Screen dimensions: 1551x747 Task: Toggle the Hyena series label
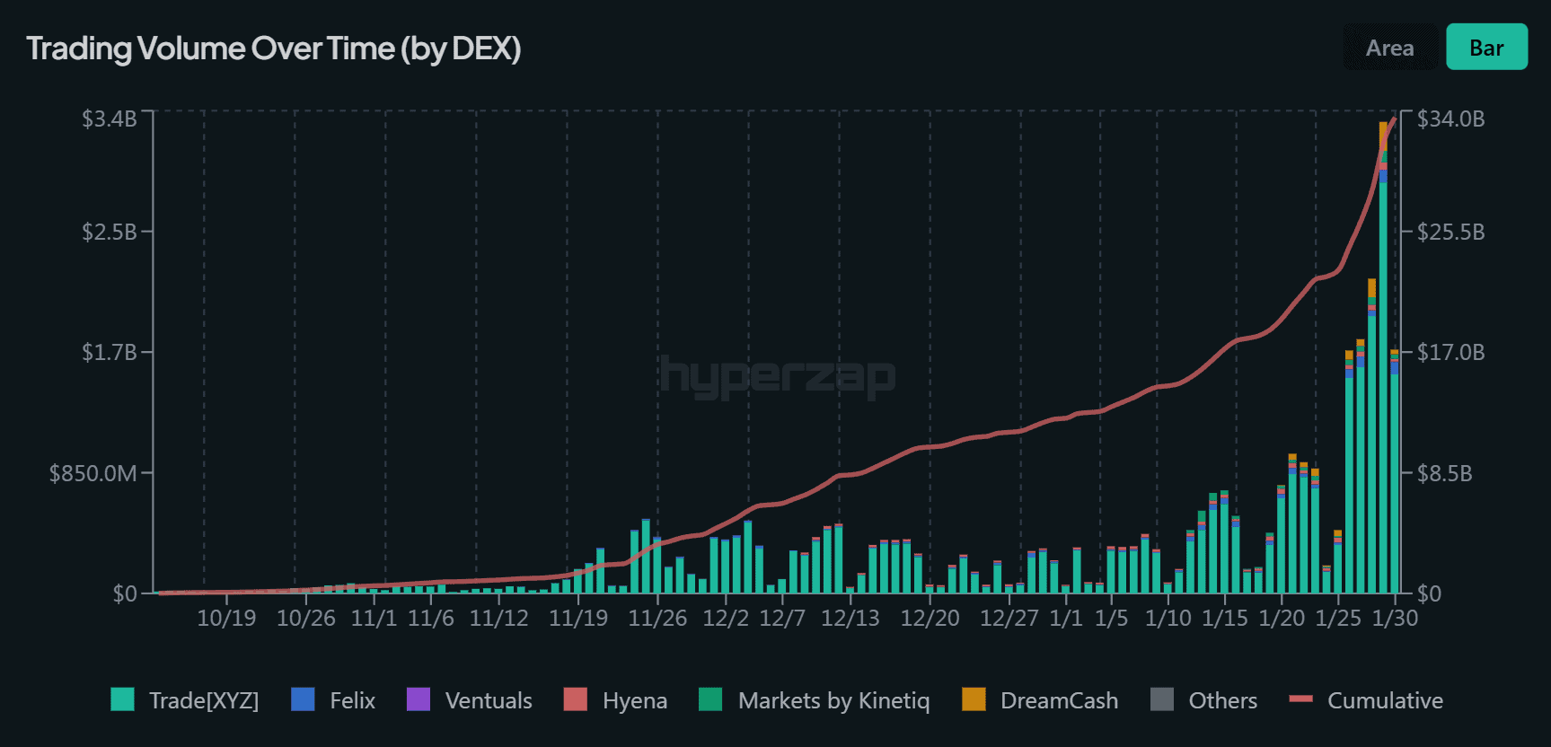click(x=635, y=700)
